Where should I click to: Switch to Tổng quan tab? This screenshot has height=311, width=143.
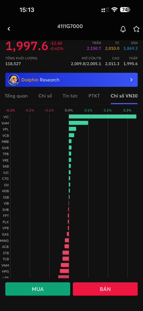pos(16,96)
